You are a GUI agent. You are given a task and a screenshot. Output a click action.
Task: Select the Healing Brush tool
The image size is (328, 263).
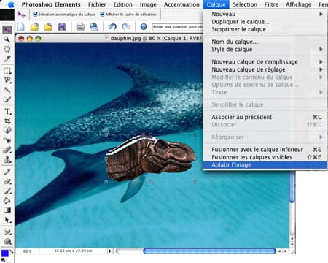[7, 150]
